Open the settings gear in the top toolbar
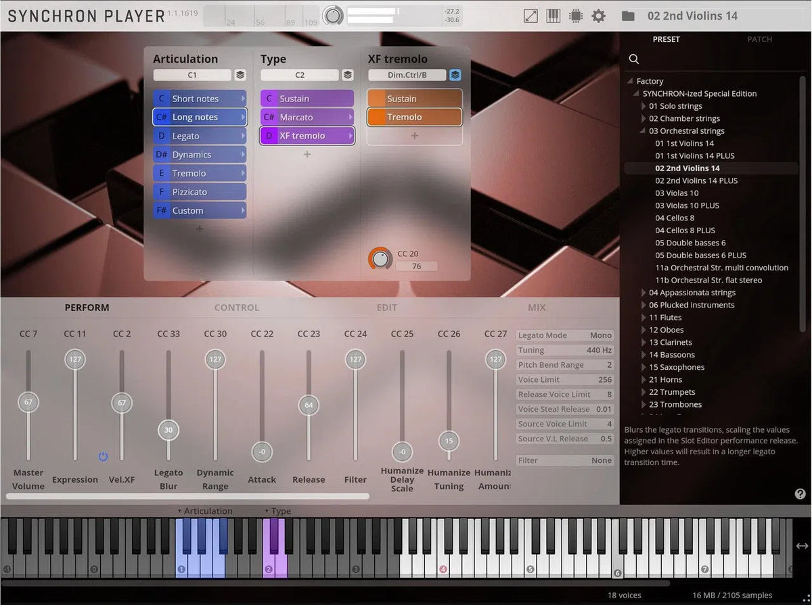The image size is (812, 605). click(x=598, y=16)
